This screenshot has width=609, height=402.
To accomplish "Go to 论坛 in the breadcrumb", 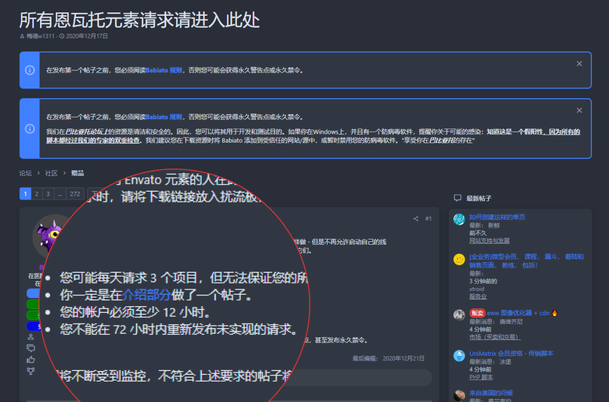I will tap(25, 173).
